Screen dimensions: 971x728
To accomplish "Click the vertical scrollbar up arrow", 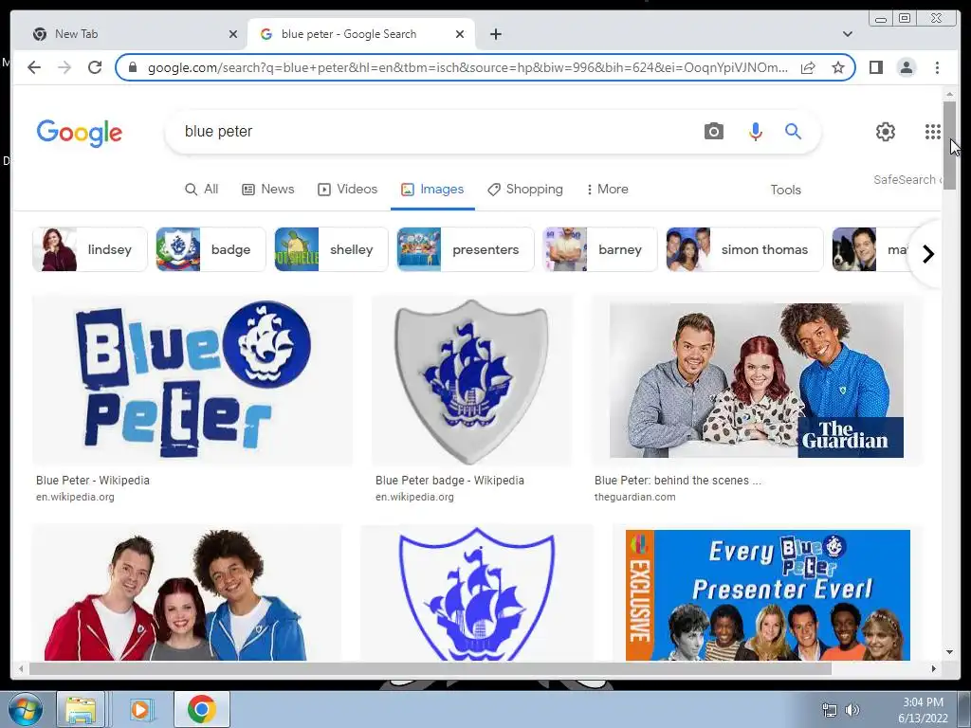I will 949,94.
